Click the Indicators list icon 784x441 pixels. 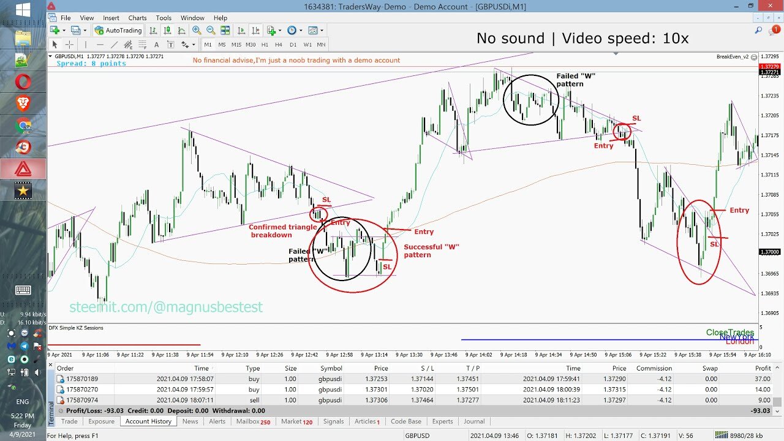click(272, 30)
